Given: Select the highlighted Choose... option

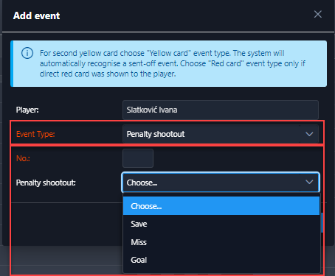Looking at the screenshot, I should click(221, 206).
